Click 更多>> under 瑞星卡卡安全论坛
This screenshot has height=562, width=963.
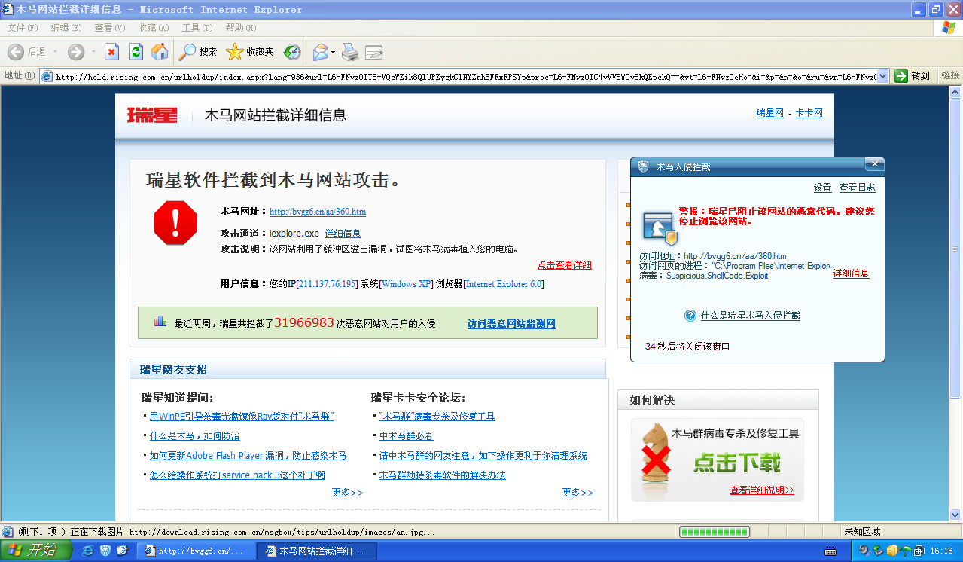point(577,493)
